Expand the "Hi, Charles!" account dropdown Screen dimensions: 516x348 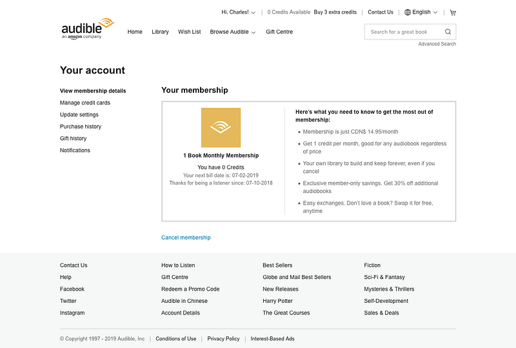[x=238, y=12]
